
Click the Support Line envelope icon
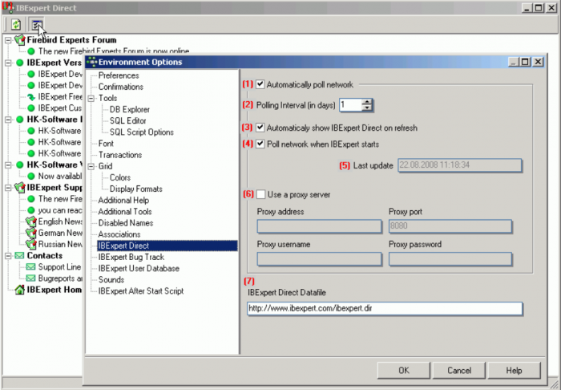tap(31, 267)
